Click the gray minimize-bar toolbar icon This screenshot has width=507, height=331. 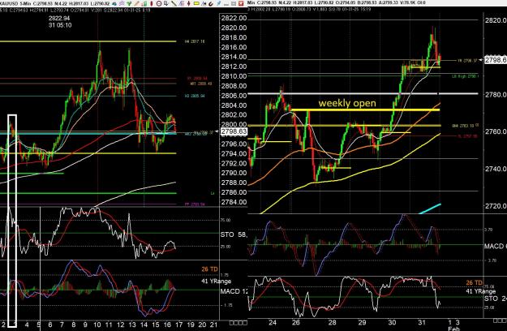[226, 4]
